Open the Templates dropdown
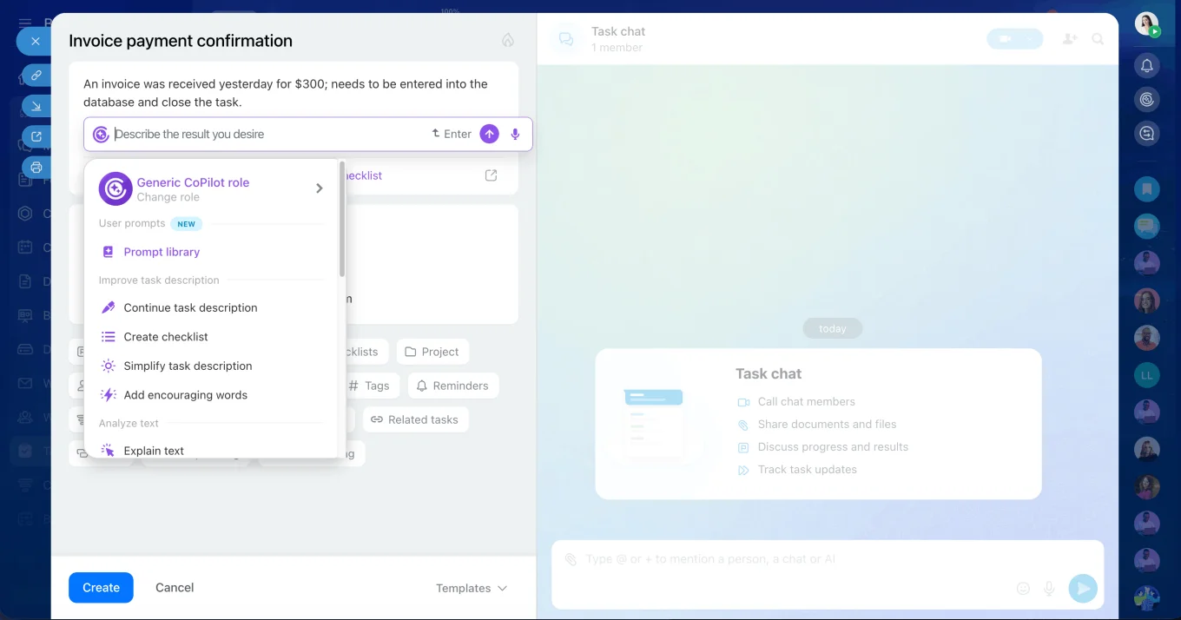The width and height of the screenshot is (1181, 620). [470, 588]
